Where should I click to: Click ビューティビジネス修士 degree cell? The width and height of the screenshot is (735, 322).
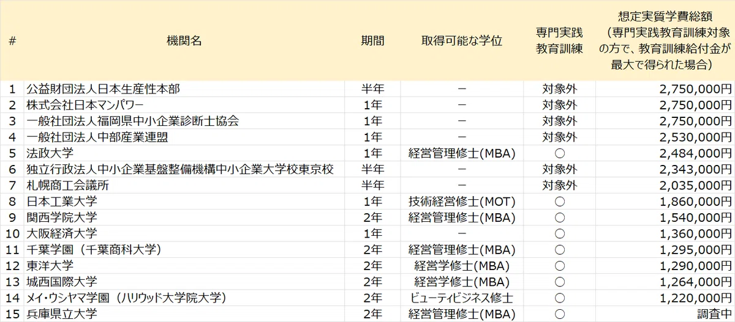pyautogui.click(x=461, y=298)
